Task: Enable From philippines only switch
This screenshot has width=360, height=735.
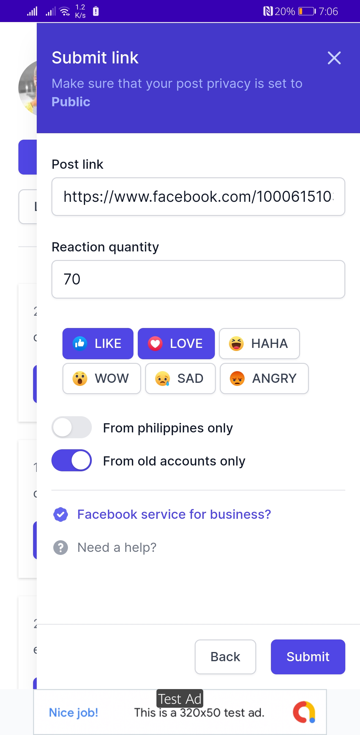Action: pyautogui.click(x=72, y=428)
